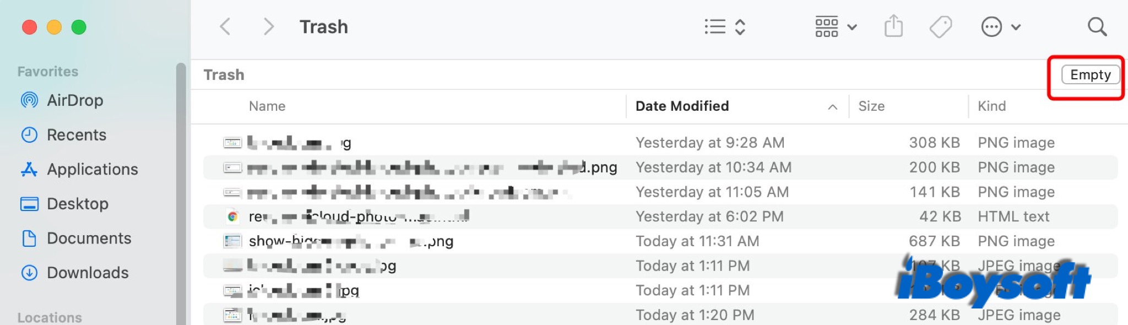Viewport: 1128px width, 325px height.
Task: Sort files by Date Modified column
Action: pos(682,106)
